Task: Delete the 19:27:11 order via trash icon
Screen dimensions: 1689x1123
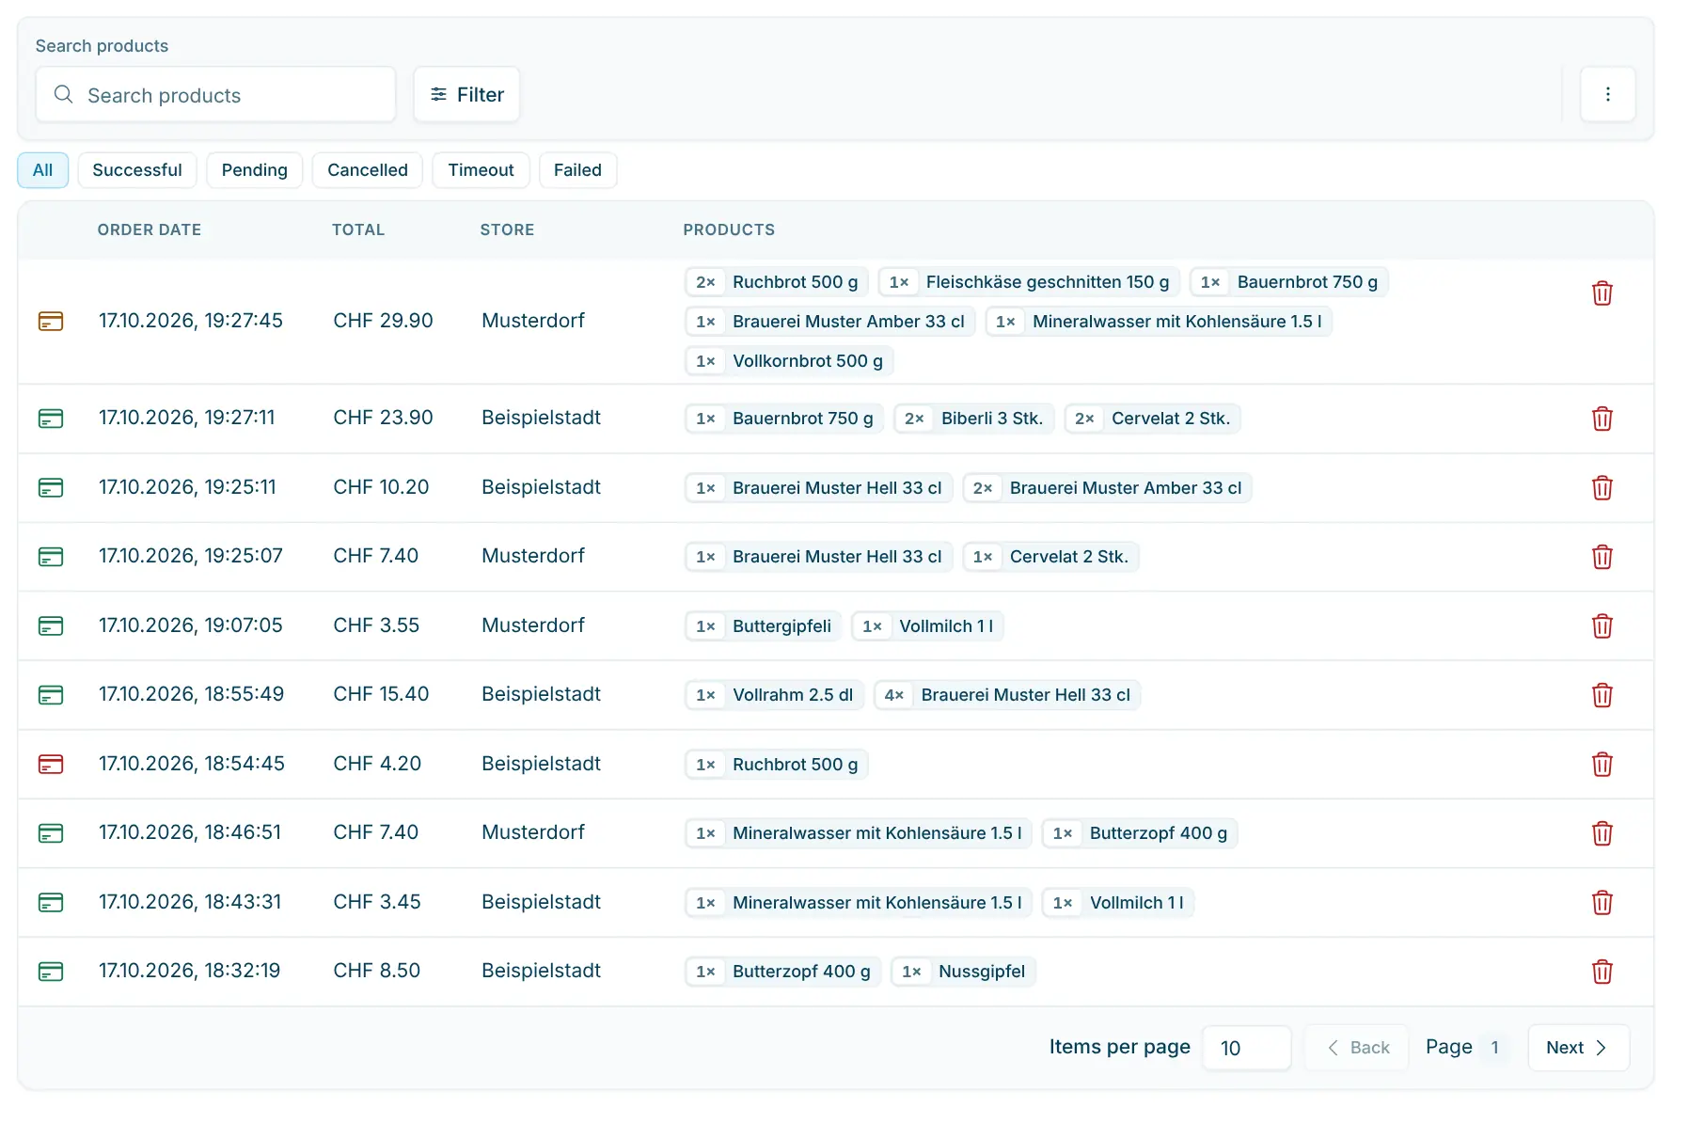Action: pos(1602,419)
